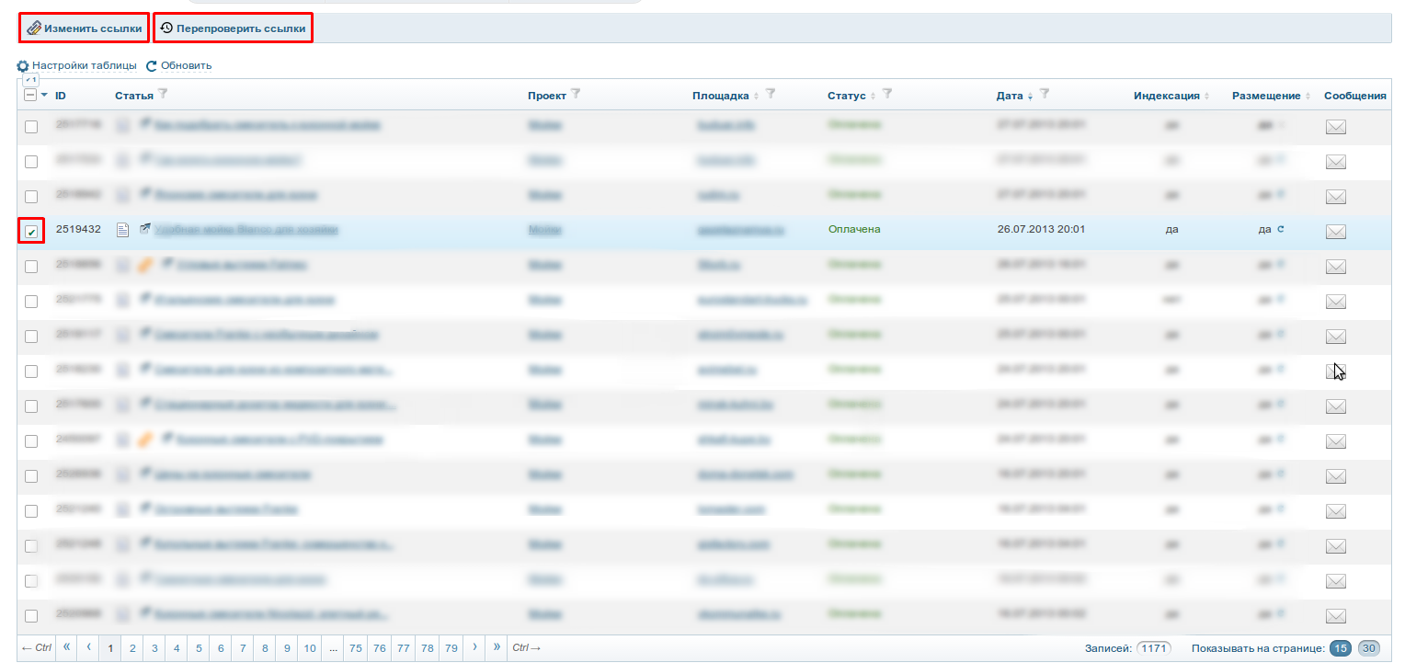This screenshot has width=1405, height=663.
Task: Show 15 records per page
Action: [x=1341, y=648]
